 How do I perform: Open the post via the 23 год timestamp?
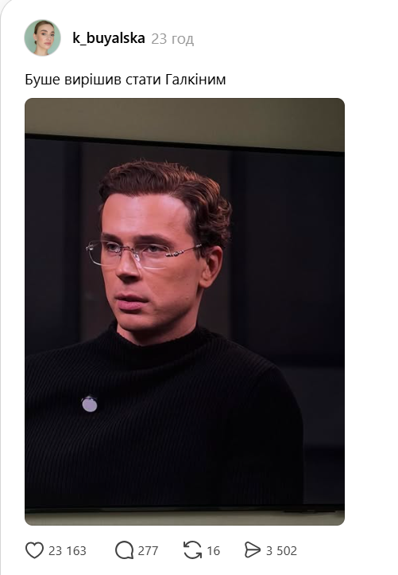(x=172, y=39)
